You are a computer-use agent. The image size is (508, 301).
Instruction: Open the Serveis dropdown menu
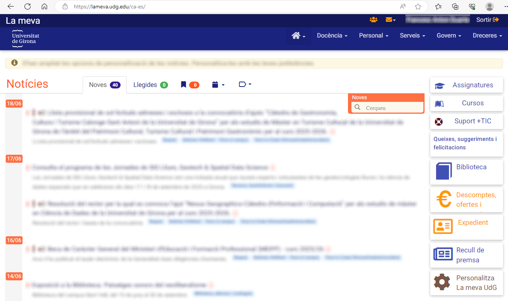412,36
